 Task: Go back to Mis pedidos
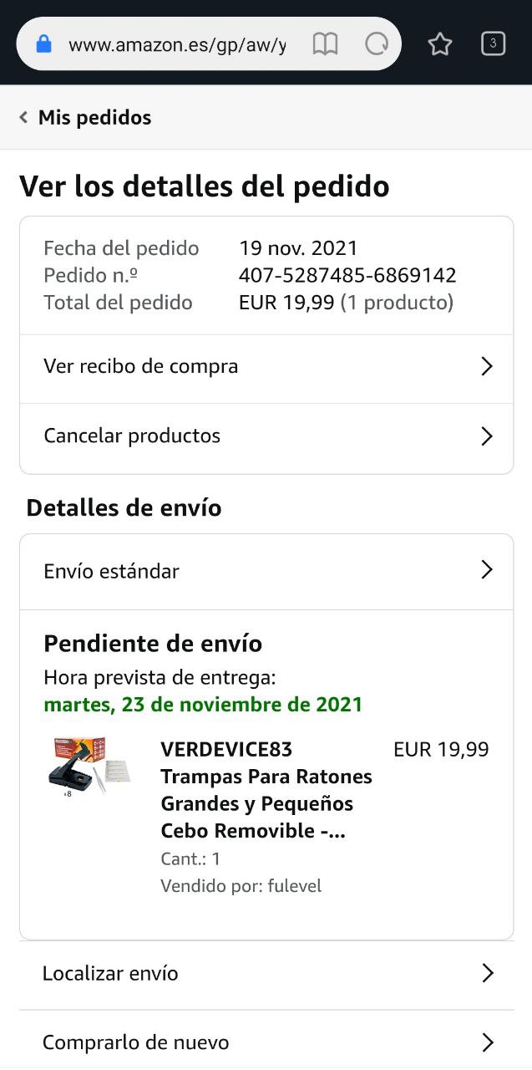click(94, 118)
